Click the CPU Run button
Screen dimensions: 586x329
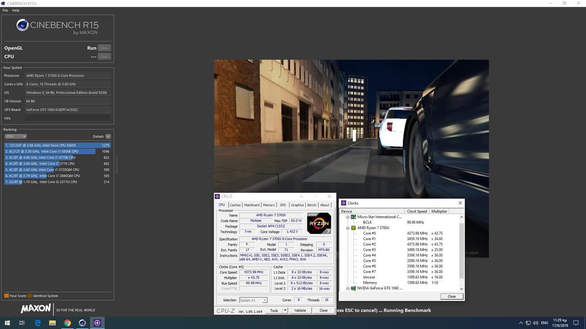tap(104, 57)
